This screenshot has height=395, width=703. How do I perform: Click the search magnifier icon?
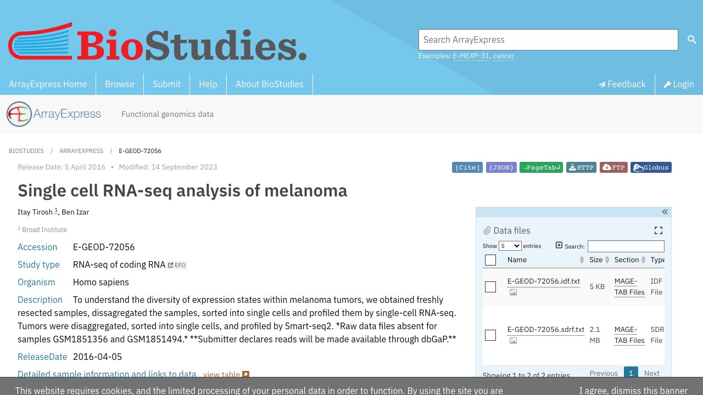[x=692, y=39]
